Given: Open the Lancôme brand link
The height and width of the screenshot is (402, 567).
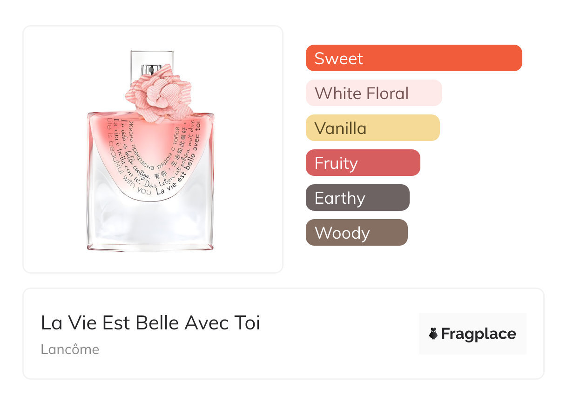Looking at the screenshot, I should (x=70, y=349).
